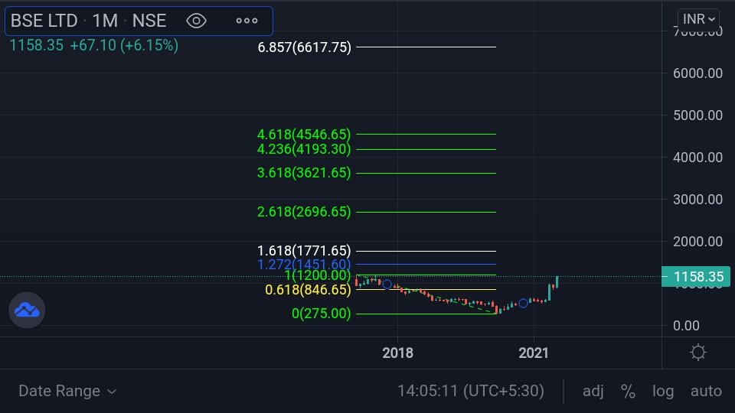Open the 14:05:11 (UTC+5:30) timezone menu
Image resolution: width=735 pixels, height=413 pixels.
[x=471, y=391]
